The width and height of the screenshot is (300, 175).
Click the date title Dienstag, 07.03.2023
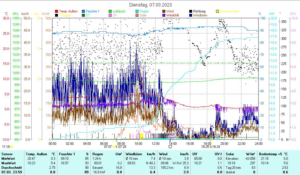151,5
